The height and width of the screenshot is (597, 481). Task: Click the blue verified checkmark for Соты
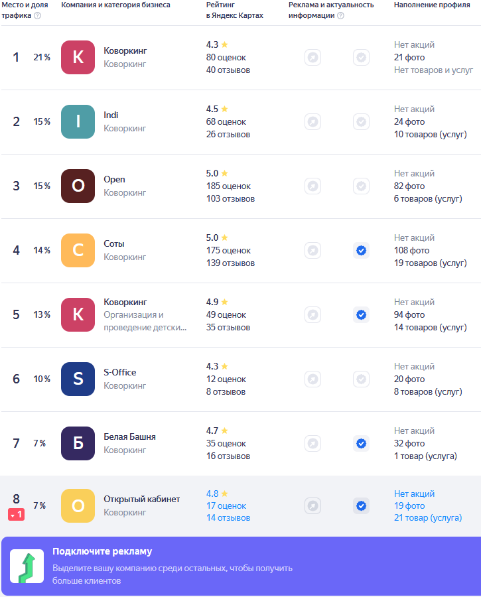361,251
